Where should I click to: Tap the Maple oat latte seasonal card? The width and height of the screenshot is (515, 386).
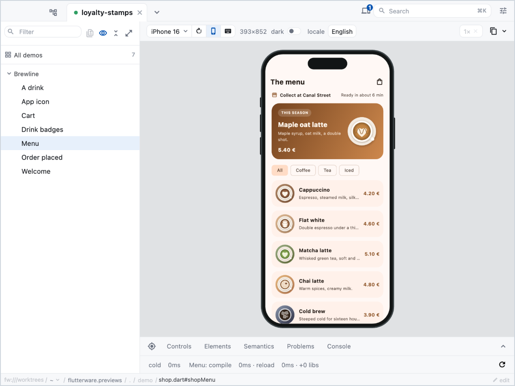tap(327, 131)
